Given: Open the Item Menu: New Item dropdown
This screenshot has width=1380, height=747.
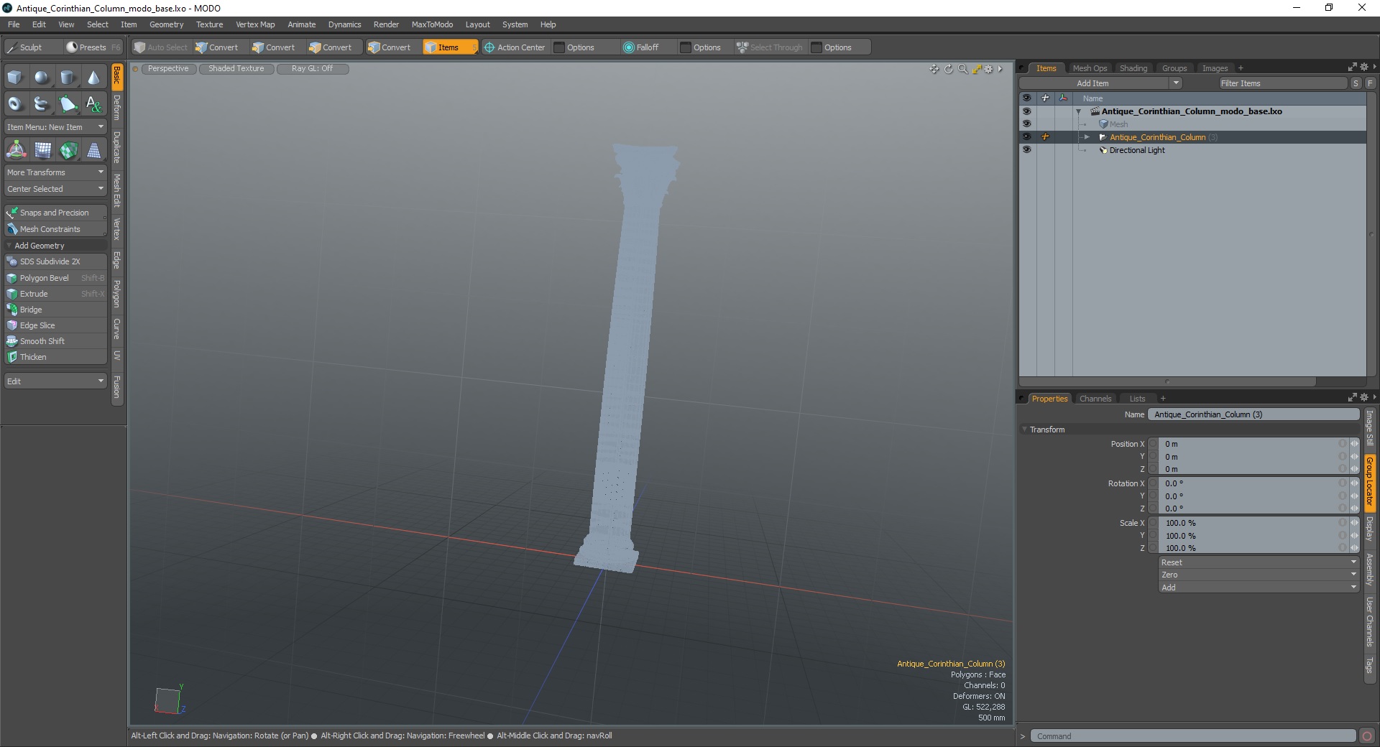Looking at the screenshot, I should (x=55, y=127).
